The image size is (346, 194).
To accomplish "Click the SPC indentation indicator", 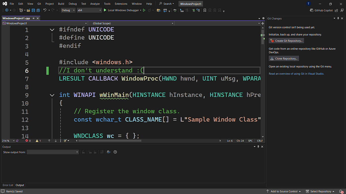I will coord(250,141).
